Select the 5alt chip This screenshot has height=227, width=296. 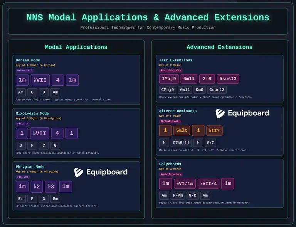182,130
